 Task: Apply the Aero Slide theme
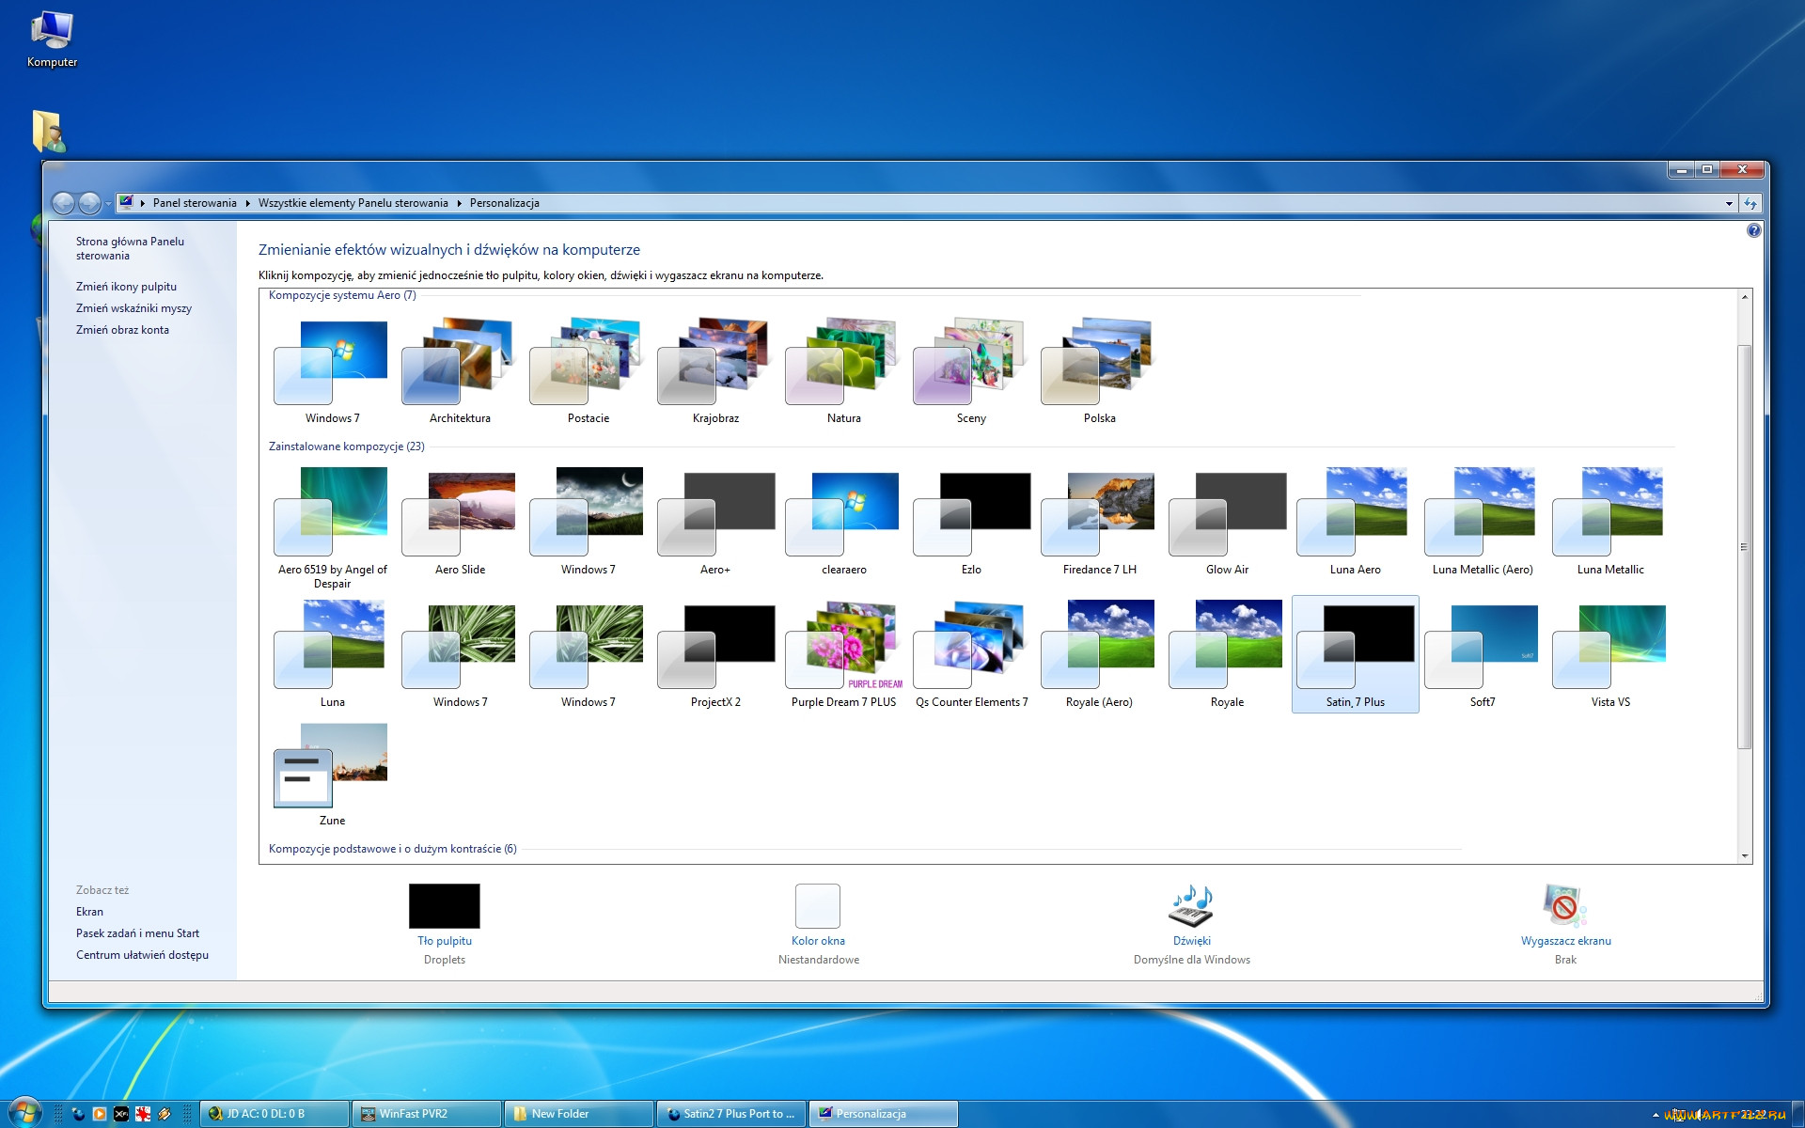[460, 522]
